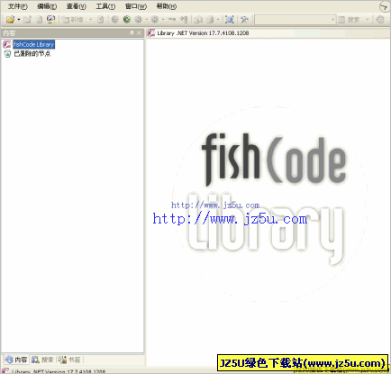This screenshot has height=374, width=391.
Task: Click the open folder icon in the toolbar
Action: 10,20
